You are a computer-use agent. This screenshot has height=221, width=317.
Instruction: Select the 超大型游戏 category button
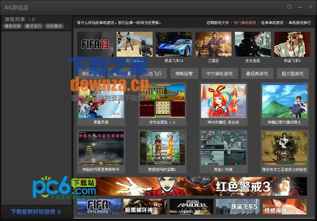point(293,73)
